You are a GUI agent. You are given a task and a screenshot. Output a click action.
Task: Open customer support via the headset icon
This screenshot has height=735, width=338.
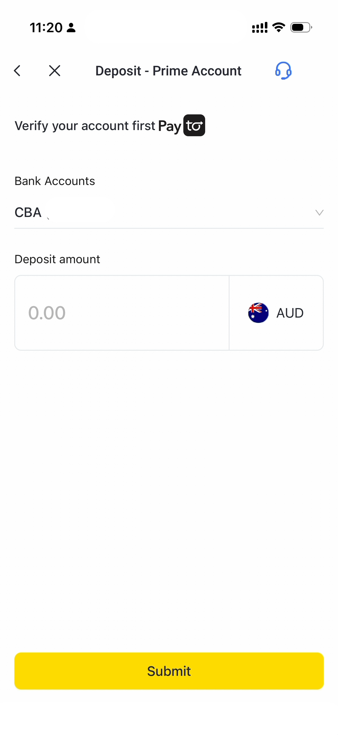pyautogui.click(x=283, y=70)
